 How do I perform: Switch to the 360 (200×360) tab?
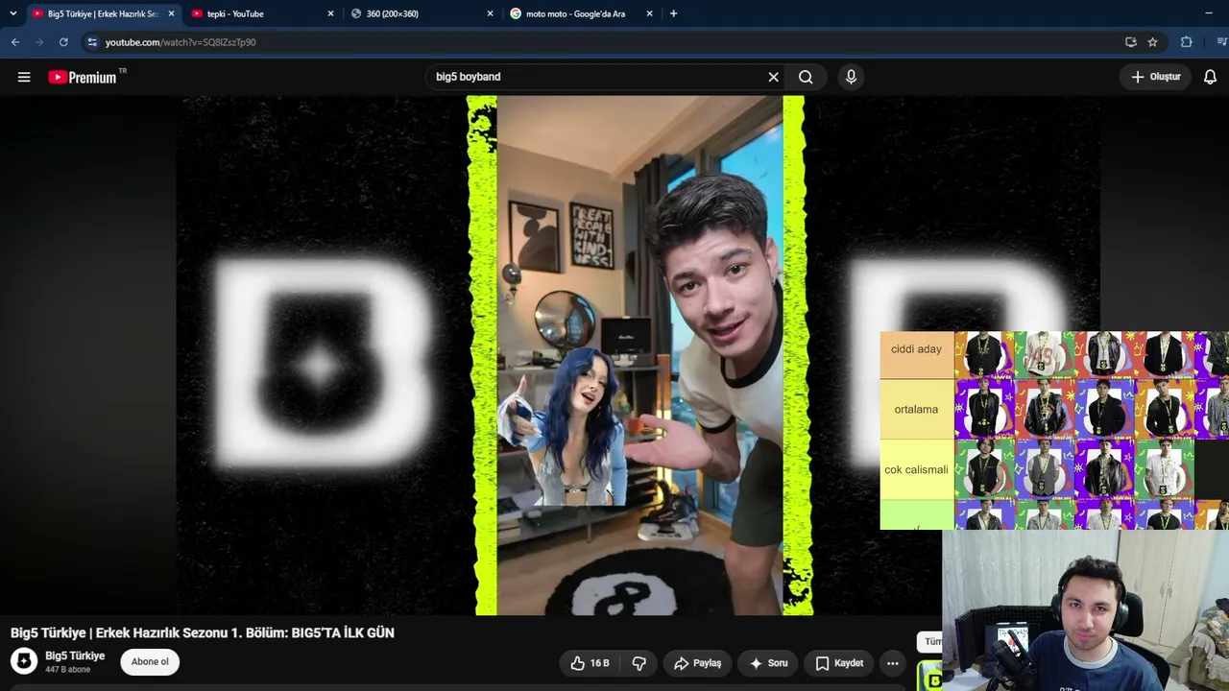[x=422, y=13]
